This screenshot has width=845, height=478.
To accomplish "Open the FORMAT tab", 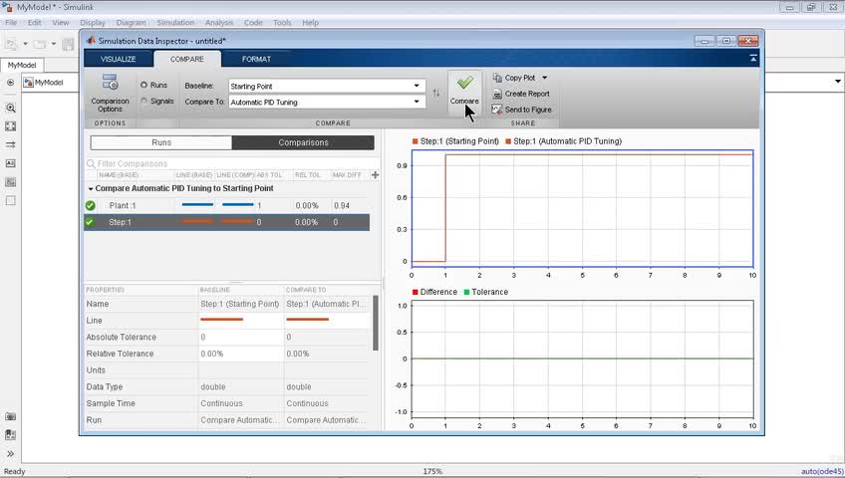I will coord(256,59).
